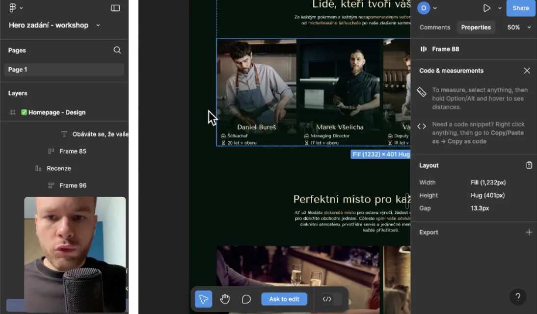Open the file name dropdown chevron

98,25
